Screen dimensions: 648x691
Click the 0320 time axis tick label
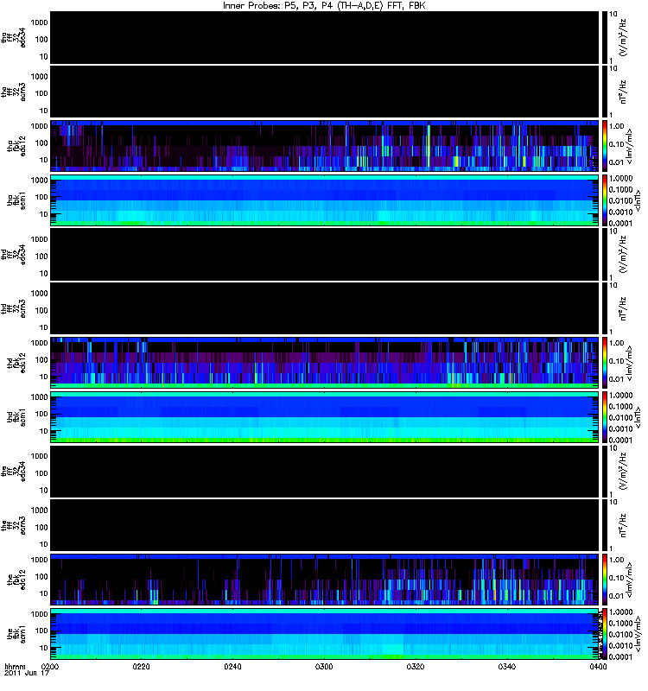[416, 666]
